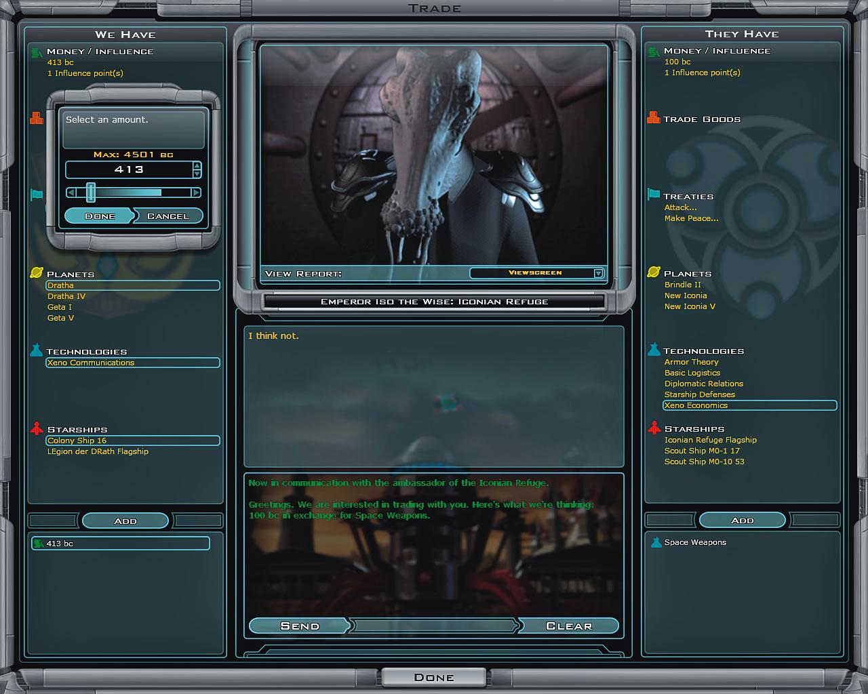Click the amount slider handle
868x694 pixels.
(x=91, y=192)
